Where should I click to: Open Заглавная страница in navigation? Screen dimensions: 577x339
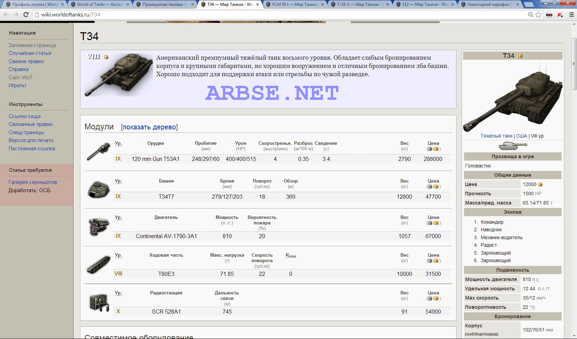[x=32, y=45]
